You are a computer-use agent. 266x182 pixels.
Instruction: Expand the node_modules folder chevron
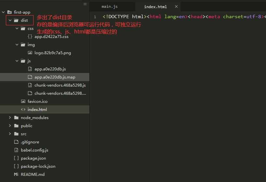(x=10, y=117)
